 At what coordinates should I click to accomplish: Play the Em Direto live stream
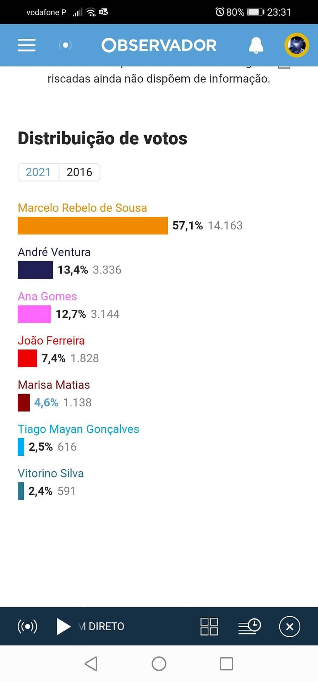point(64,626)
